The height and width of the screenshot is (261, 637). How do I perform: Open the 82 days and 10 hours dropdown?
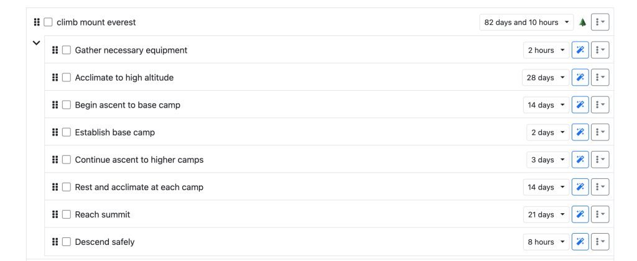point(526,22)
